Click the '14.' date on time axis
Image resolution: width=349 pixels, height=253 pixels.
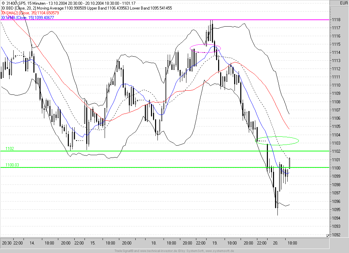point(32,243)
